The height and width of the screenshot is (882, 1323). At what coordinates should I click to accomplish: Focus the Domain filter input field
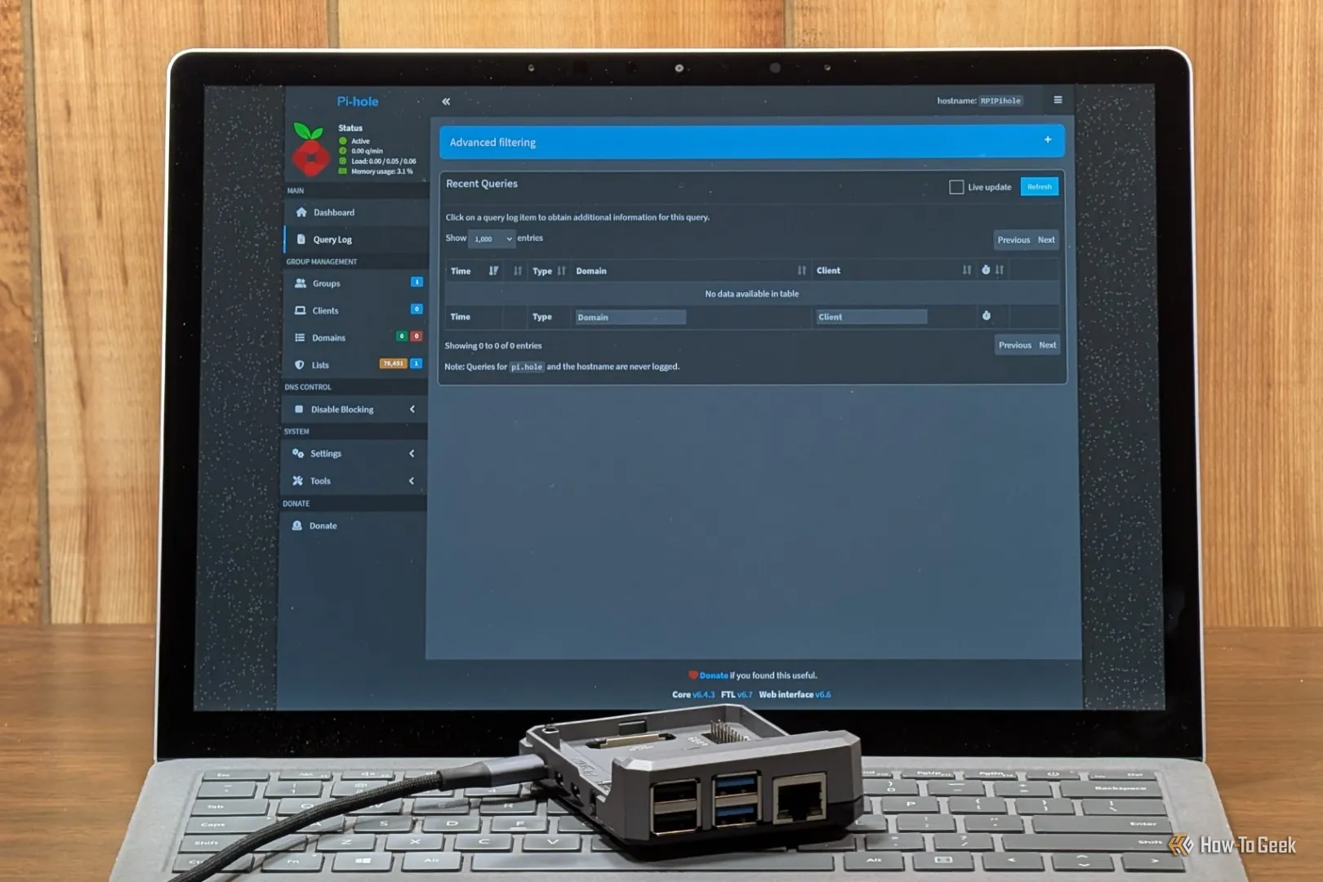[630, 317]
